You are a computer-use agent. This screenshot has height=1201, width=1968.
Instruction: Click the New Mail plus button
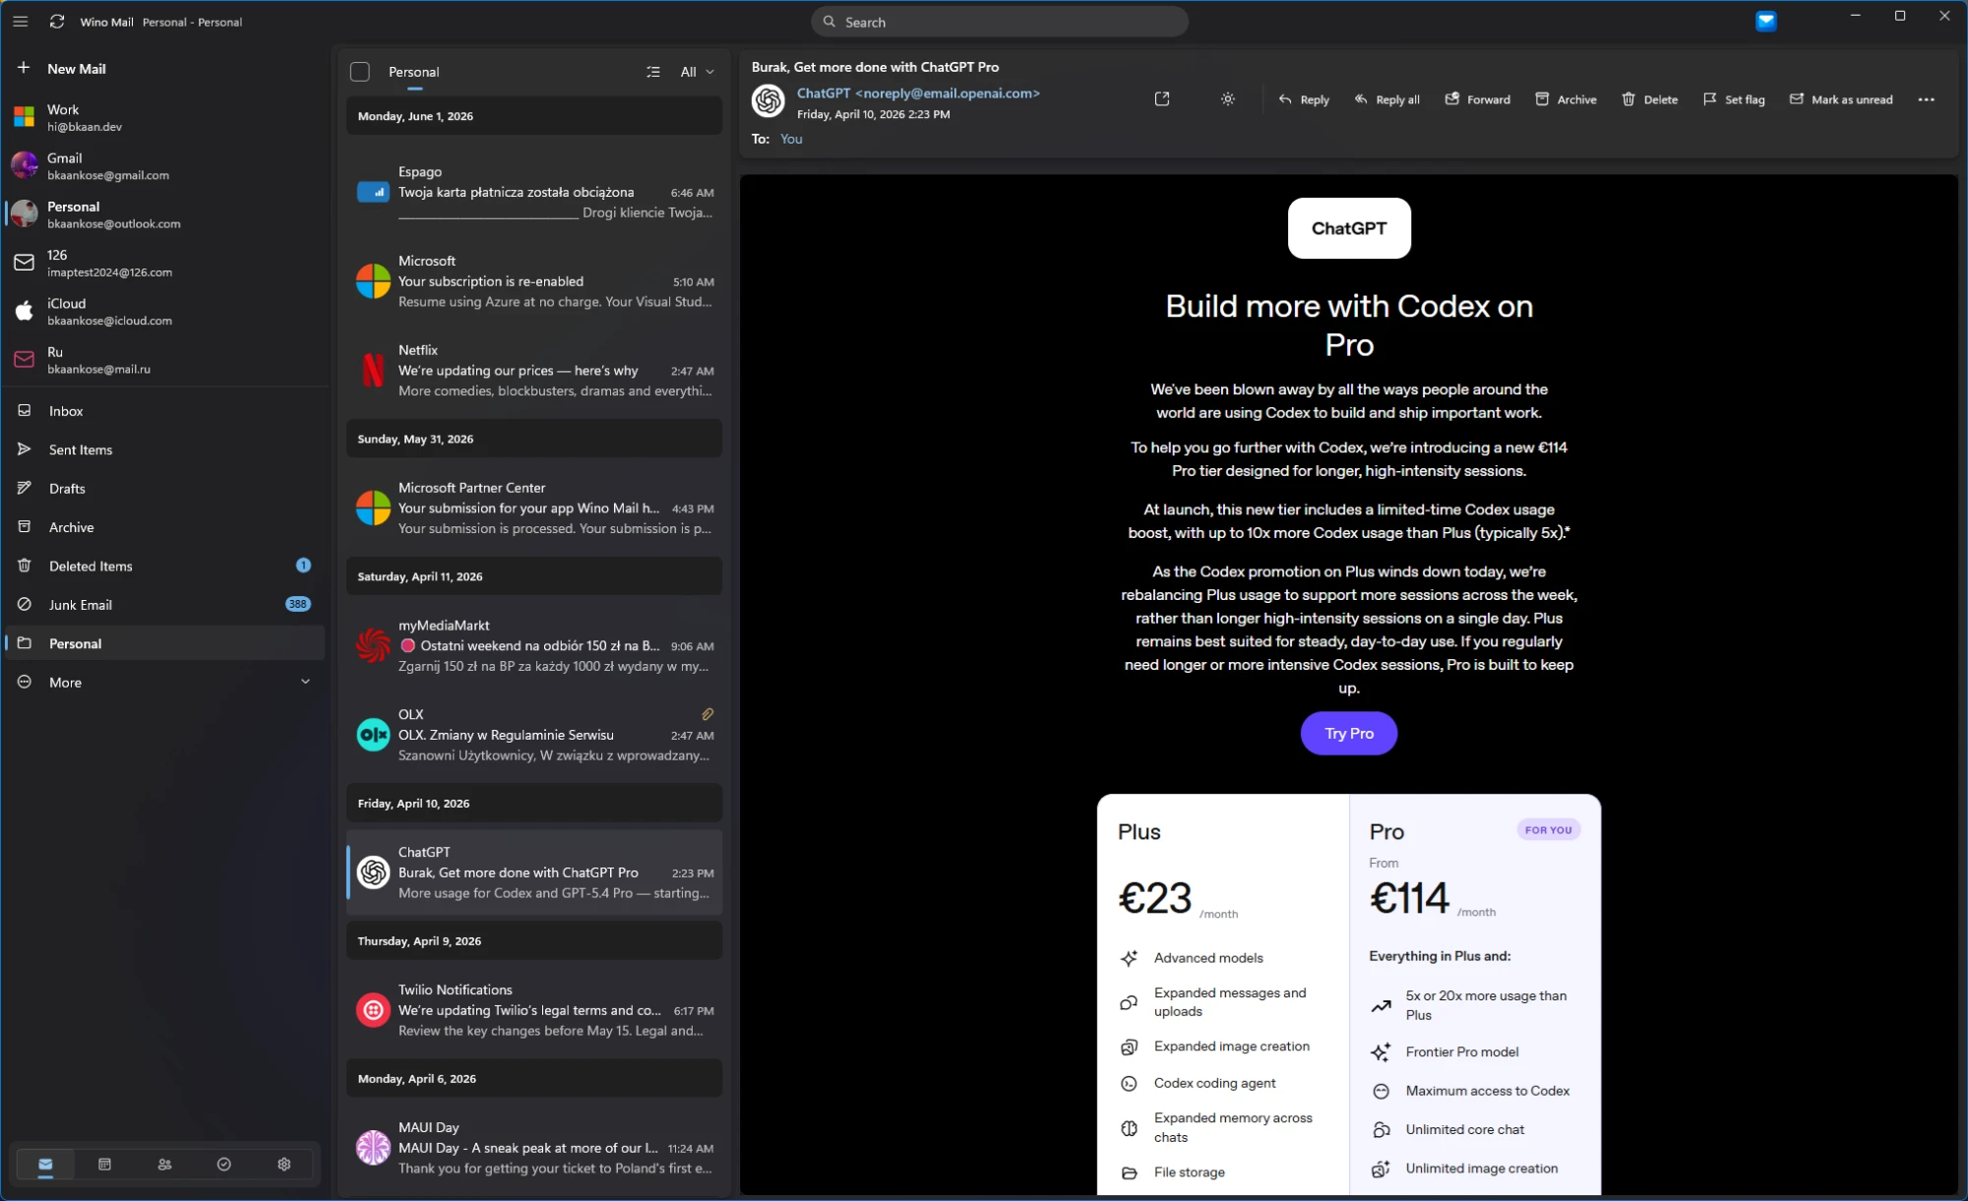pos(24,68)
